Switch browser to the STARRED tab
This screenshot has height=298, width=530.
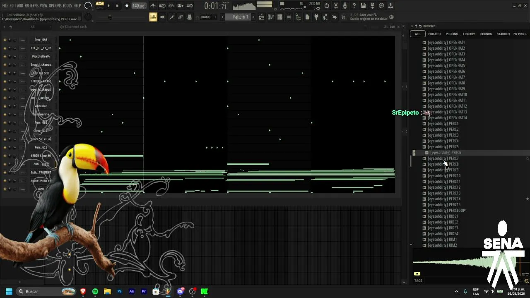point(503,34)
